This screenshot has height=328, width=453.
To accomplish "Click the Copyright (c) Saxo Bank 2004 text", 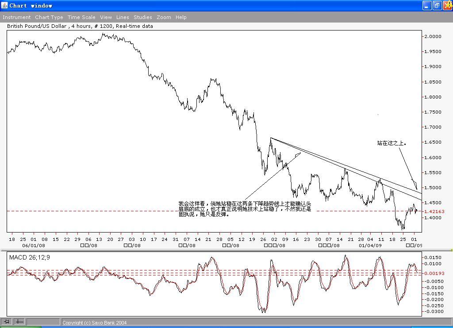I will tap(95, 323).
